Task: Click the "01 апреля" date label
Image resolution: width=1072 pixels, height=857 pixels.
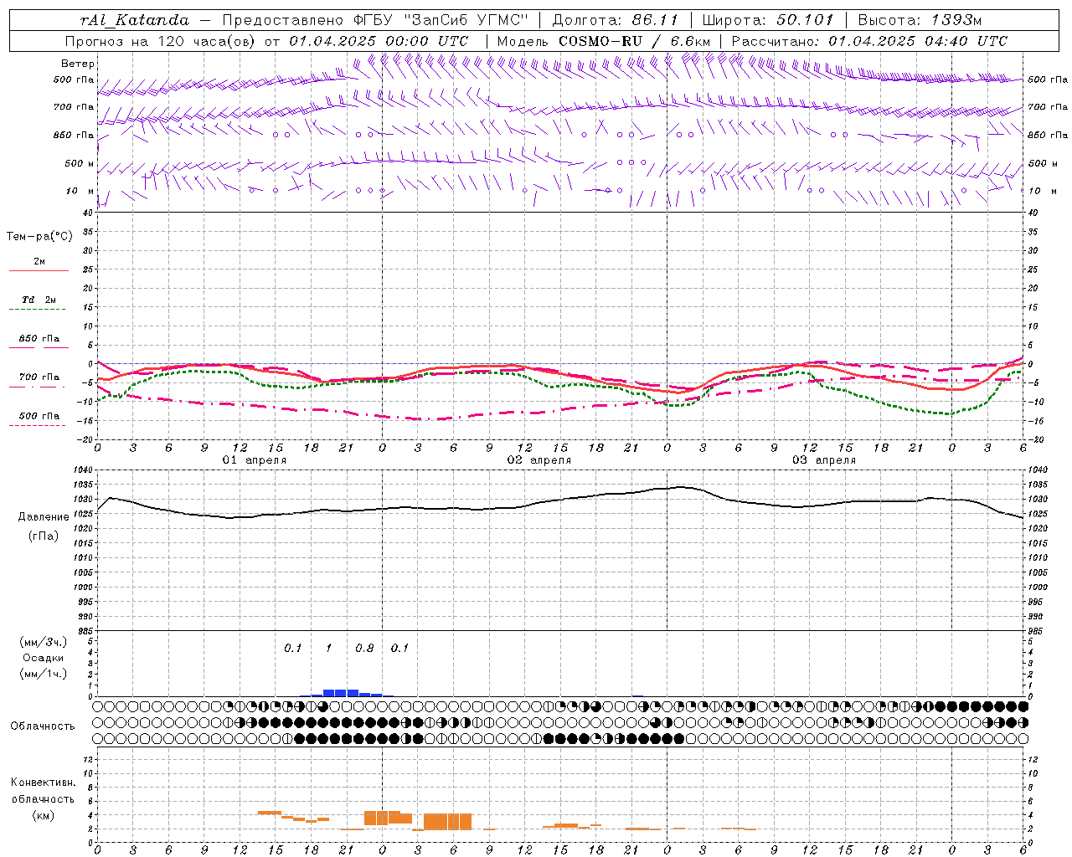Action: click(255, 460)
